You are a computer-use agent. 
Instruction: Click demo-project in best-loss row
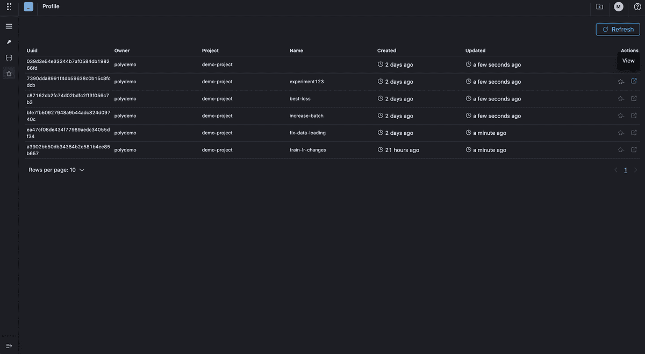(x=217, y=99)
